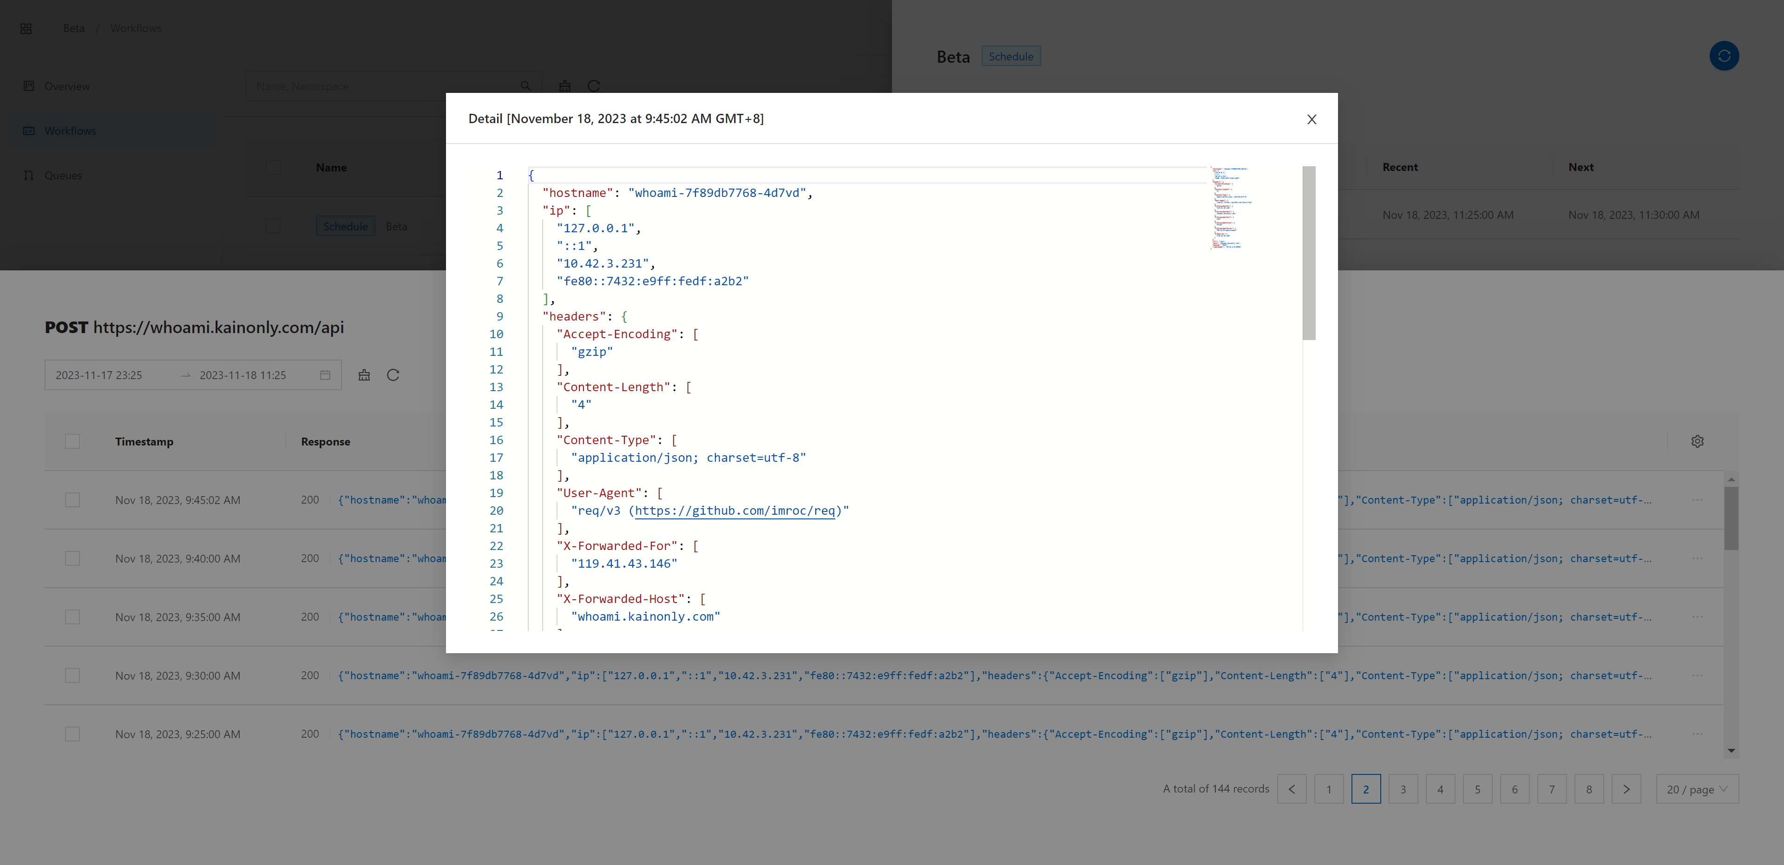Go to next page arrow in pagination
1784x865 pixels.
click(x=1626, y=789)
